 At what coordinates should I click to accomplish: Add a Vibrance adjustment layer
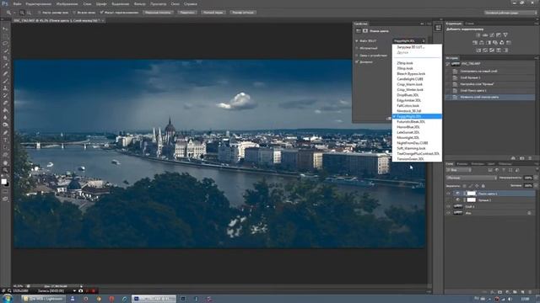point(505,35)
